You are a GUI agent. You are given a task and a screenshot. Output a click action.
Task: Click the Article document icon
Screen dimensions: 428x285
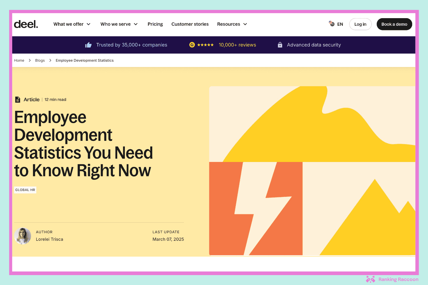18,99
